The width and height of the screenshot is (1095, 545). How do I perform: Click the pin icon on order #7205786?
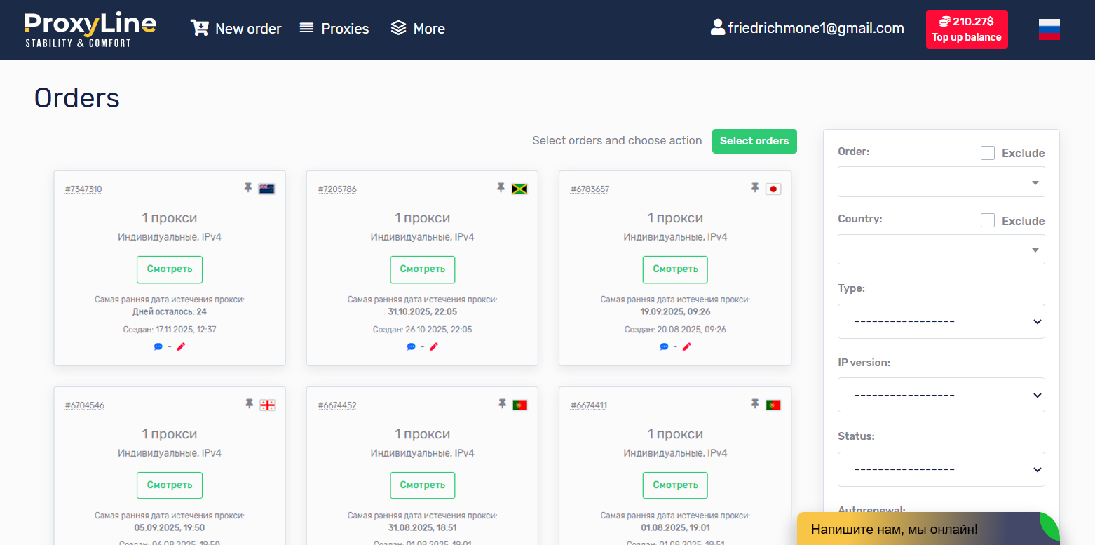[501, 188]
